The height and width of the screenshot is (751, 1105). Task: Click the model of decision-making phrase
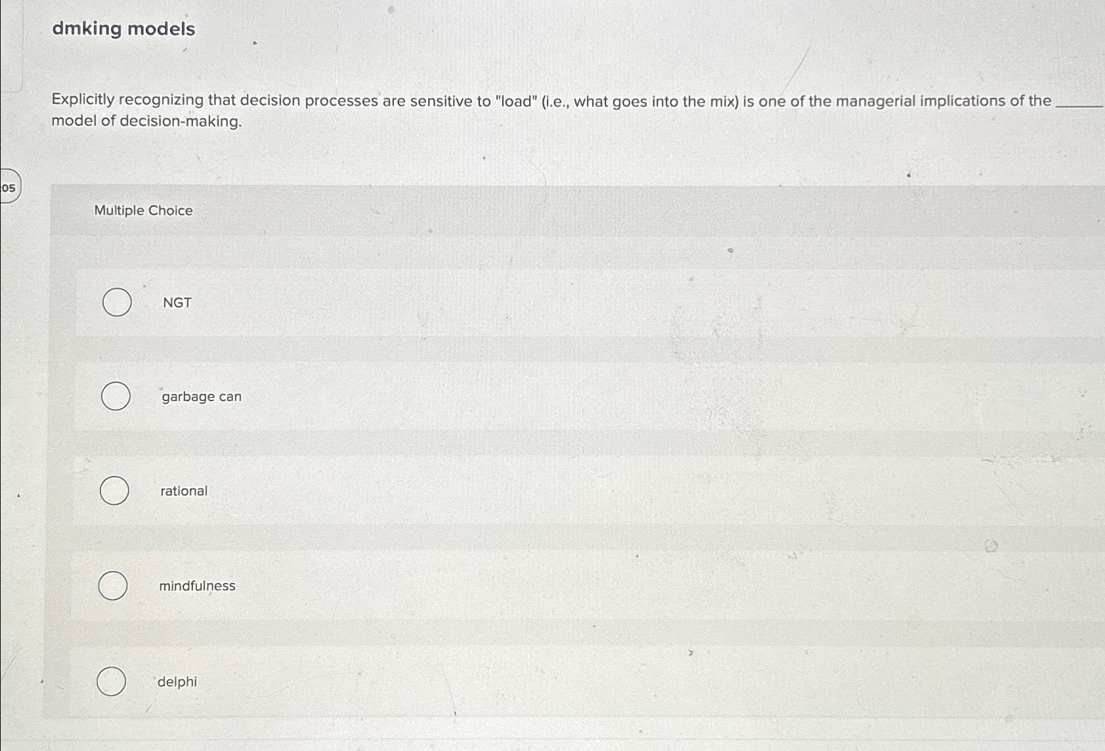[x=146, y=121]
